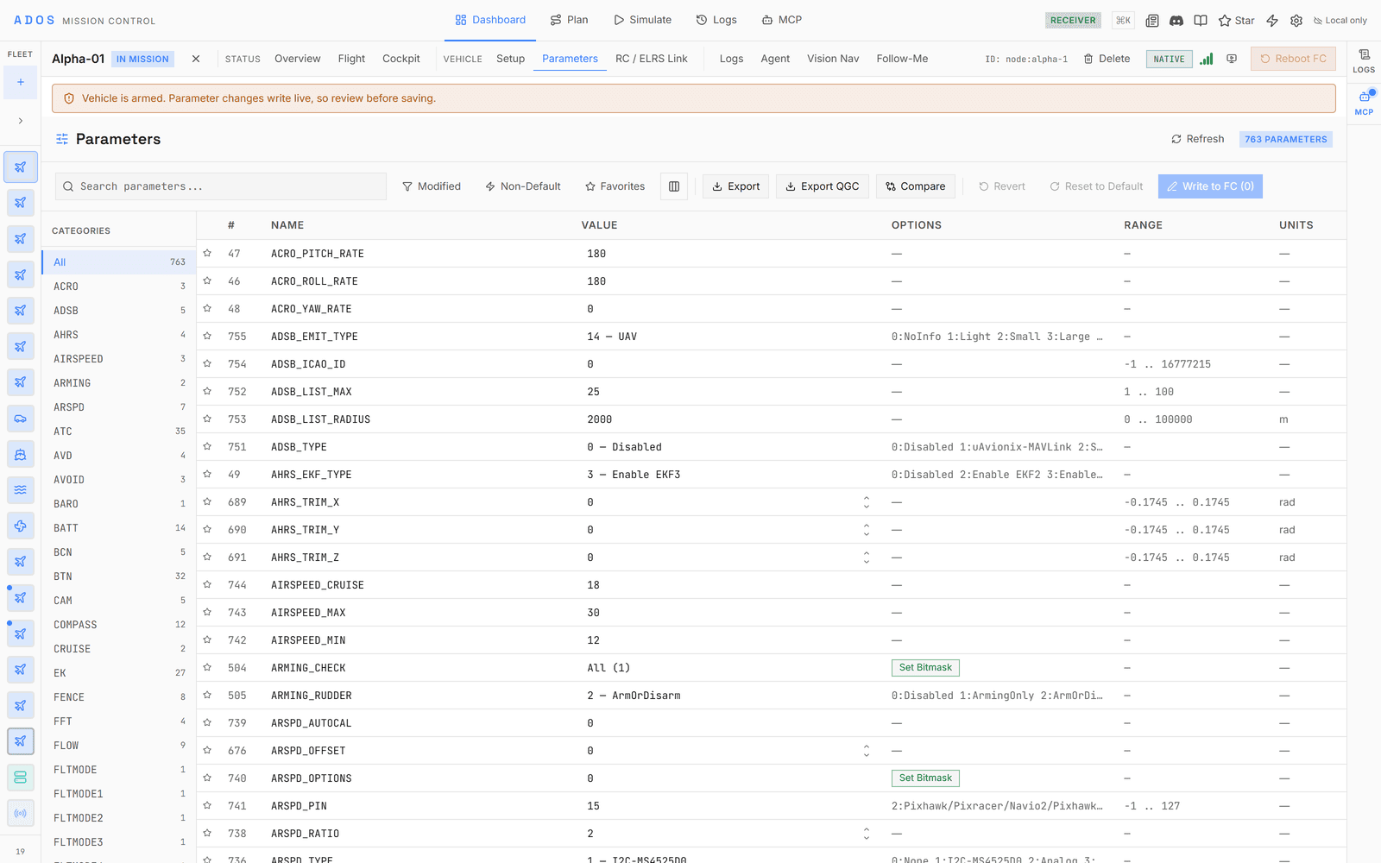Image resolution: width=1381 pixels, height=863 pixels.
Task: Click the AHRS_TRIM_X value stepper arrows
Action: 867,502
